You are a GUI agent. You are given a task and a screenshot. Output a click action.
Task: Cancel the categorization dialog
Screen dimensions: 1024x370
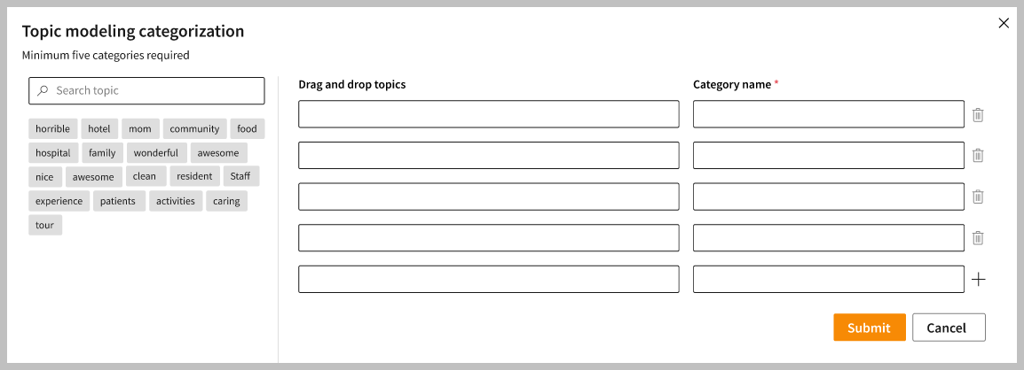pos(948,328)
